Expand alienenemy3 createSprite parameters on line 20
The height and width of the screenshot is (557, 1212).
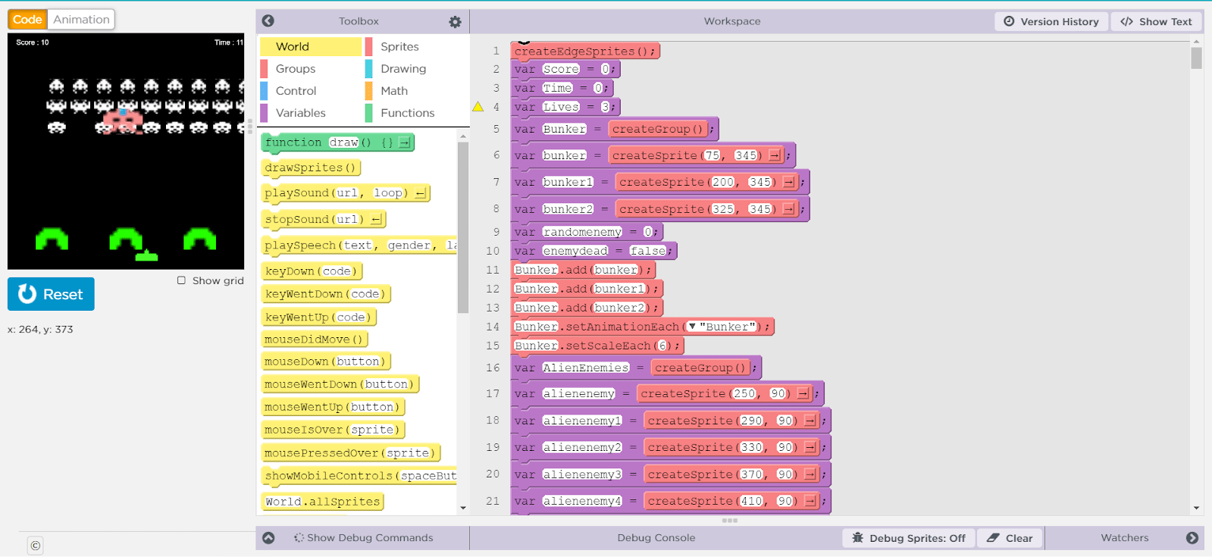[x=810, y=474]
